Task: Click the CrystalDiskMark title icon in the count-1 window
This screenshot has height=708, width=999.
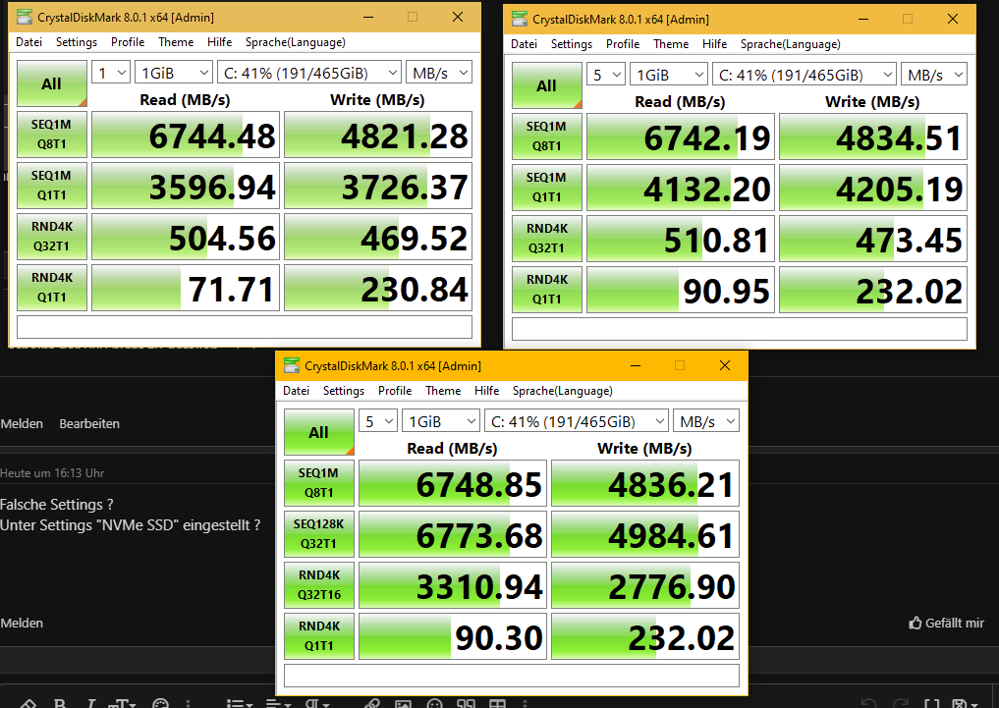Action: point(25,18)
